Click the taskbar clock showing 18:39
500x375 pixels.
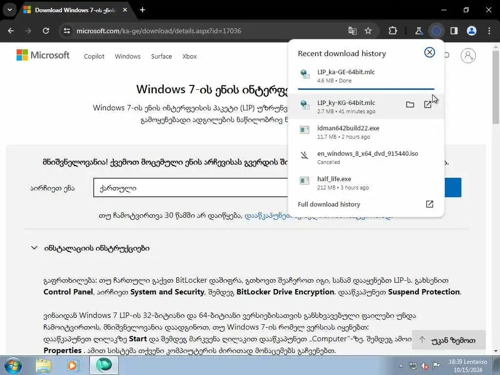click(x=468, y=366)
